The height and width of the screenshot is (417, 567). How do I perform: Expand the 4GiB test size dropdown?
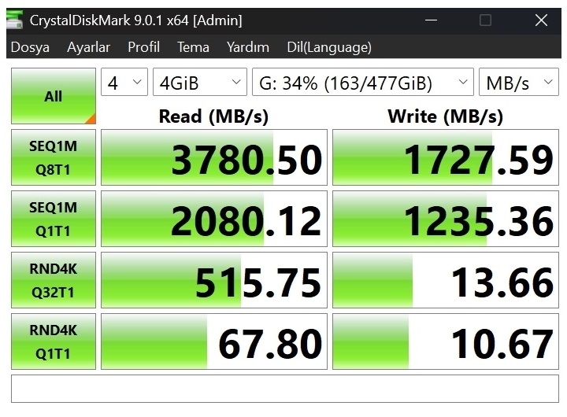(200, 83)
